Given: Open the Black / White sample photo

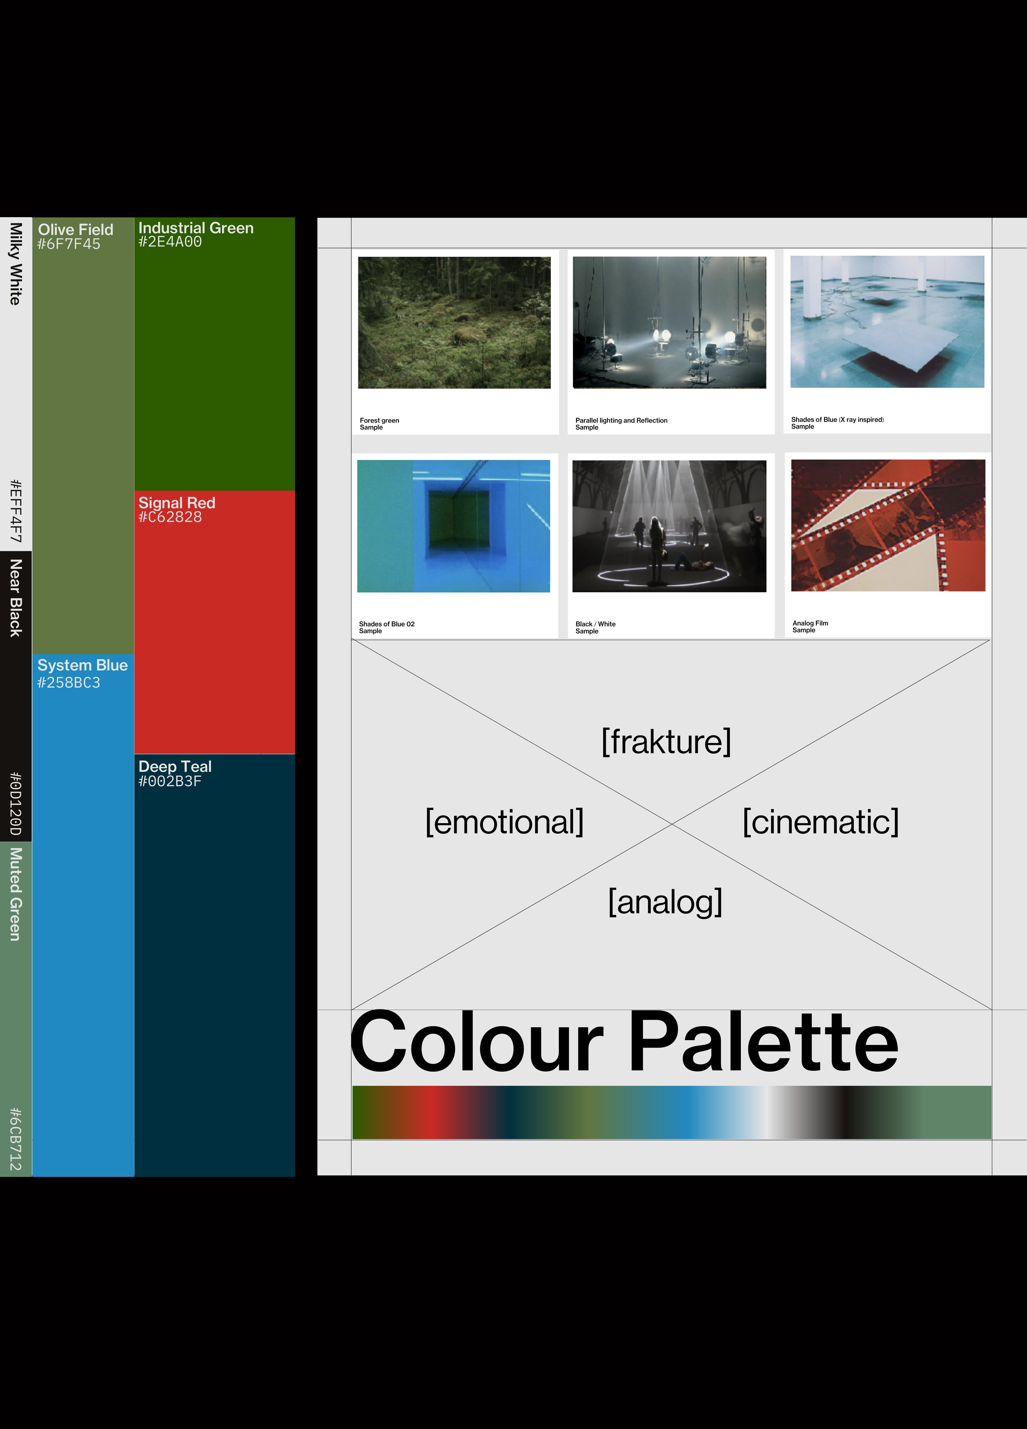Looking at the screenshot, I should point(670,526).
